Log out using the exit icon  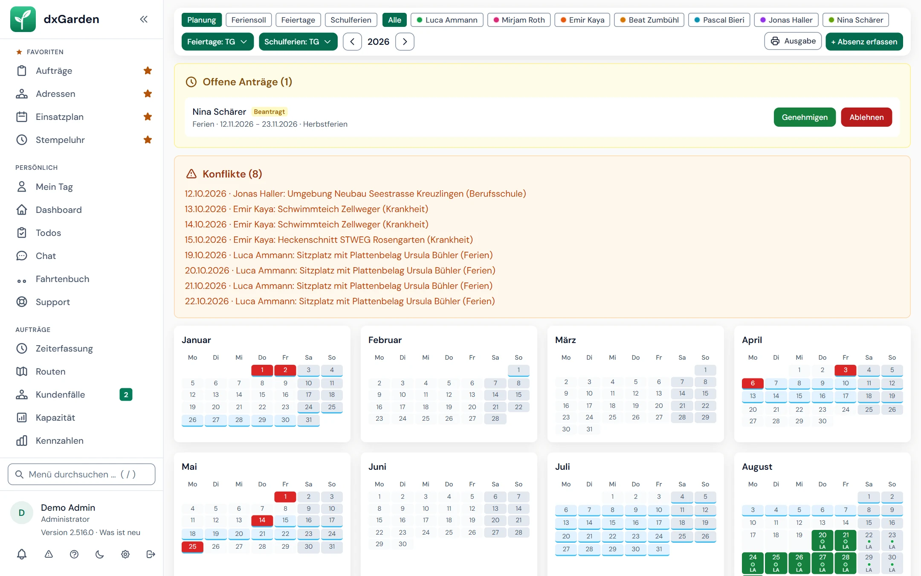151,554
